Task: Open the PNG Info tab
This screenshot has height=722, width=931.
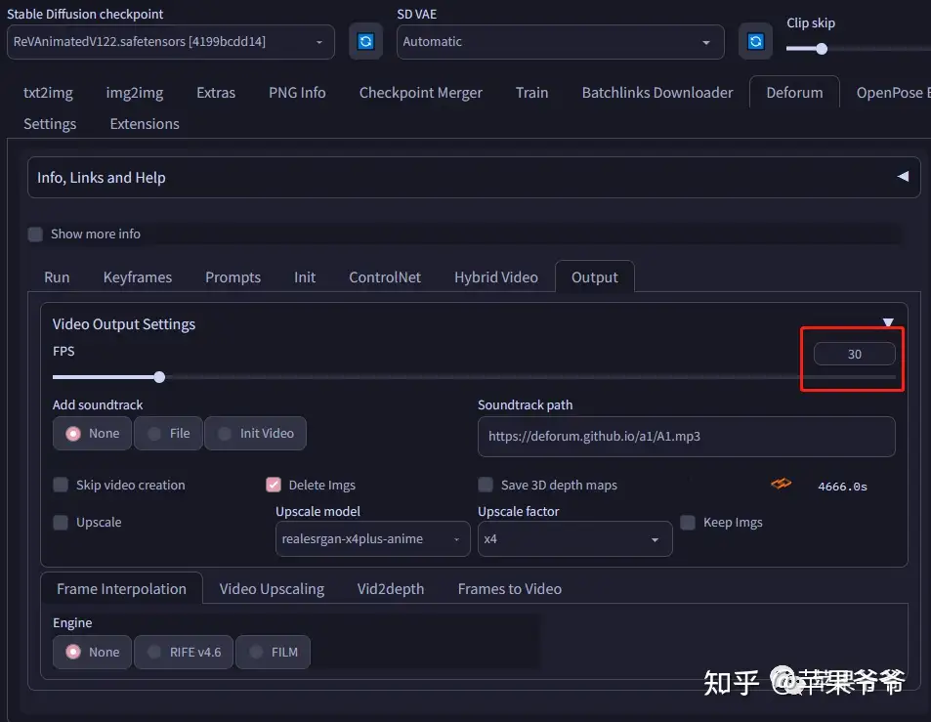Action: click(297, 93)
